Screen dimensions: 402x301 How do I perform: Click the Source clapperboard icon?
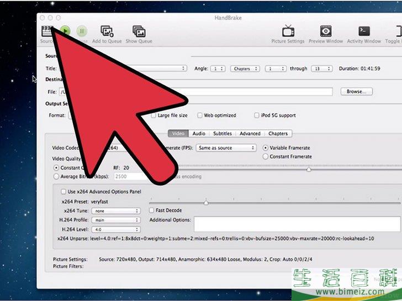click(x=47, y=31)
